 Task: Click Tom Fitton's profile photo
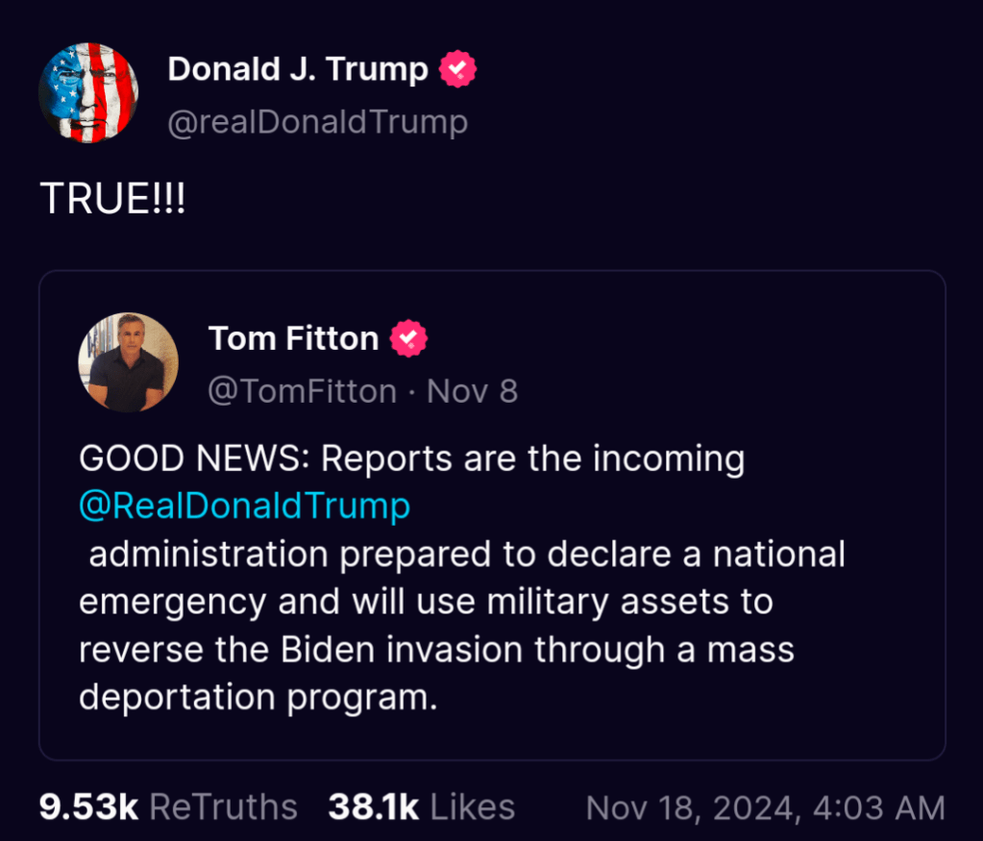[x=128, y=362]
